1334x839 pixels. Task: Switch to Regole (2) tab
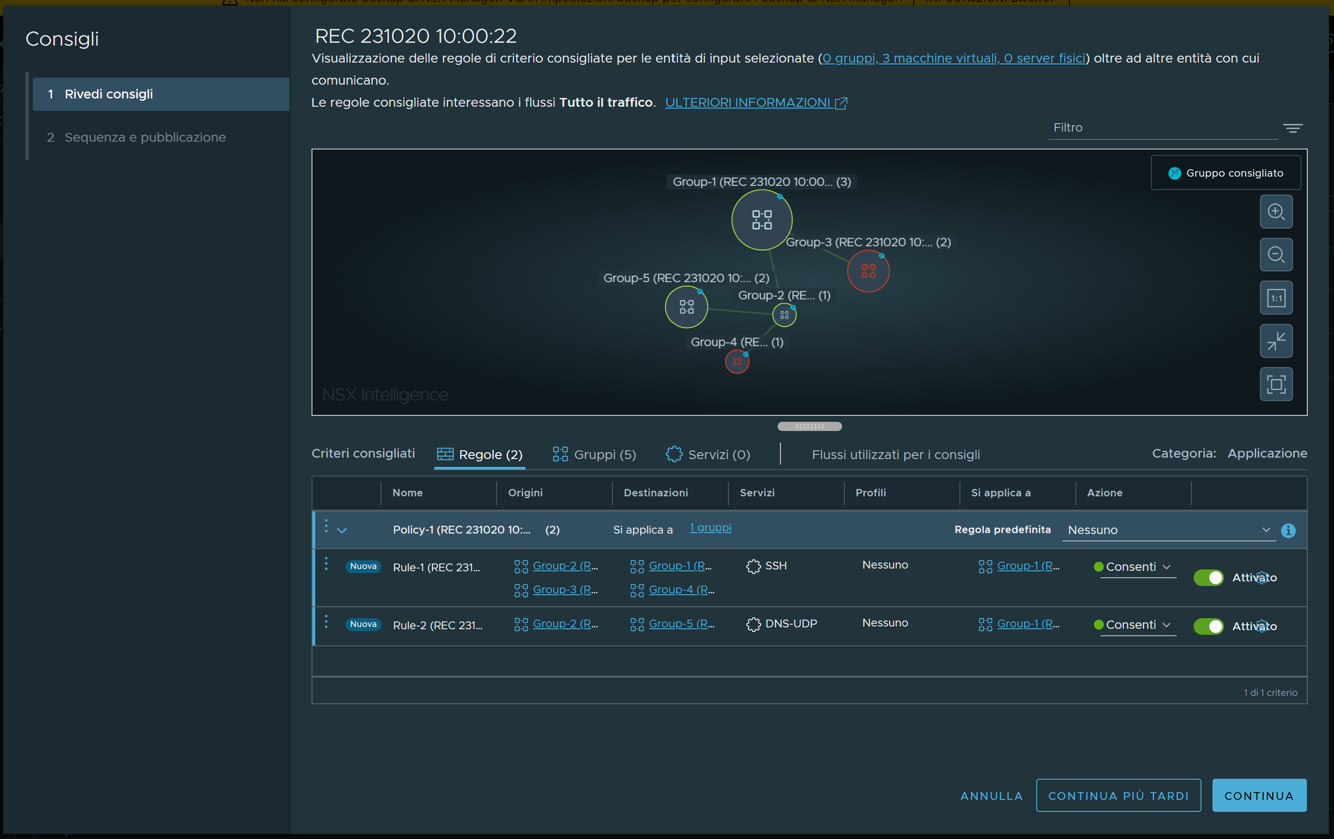tap(480, 454)
